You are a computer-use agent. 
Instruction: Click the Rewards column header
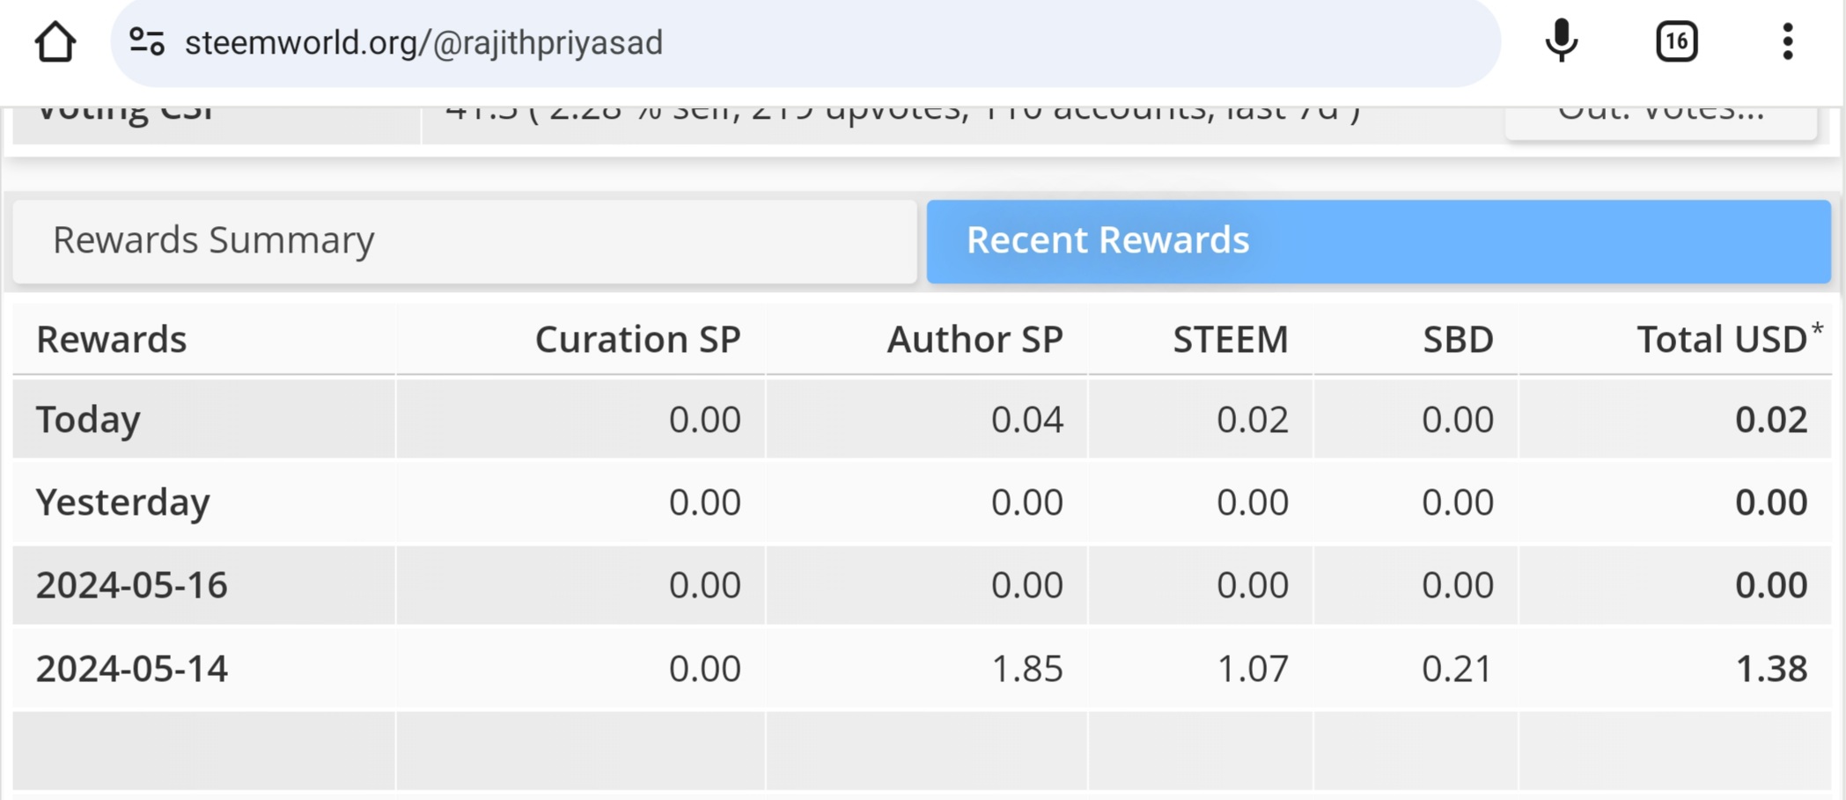(x=112, y=339)
